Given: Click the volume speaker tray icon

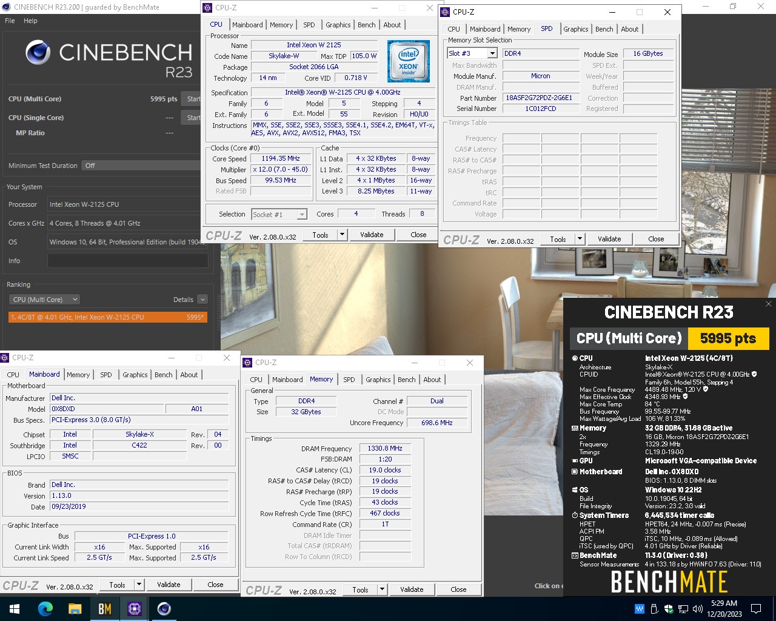Looking at the screenshot, I should [697, 609].
